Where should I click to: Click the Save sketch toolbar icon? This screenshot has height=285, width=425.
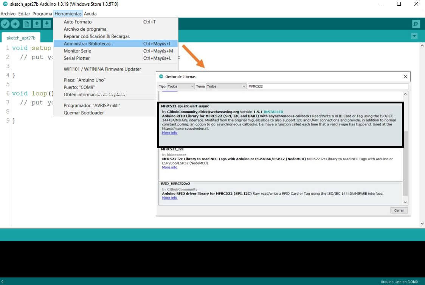47,24
